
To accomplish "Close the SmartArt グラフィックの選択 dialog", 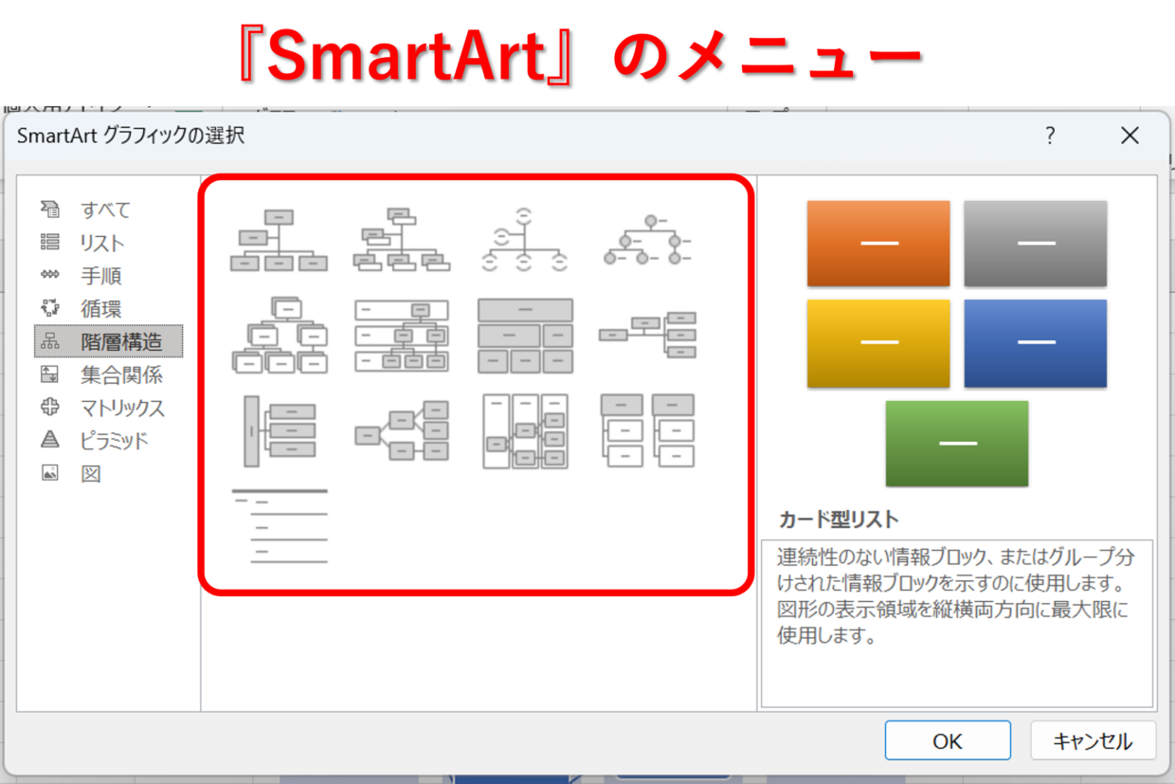I will pos(1130,136).
